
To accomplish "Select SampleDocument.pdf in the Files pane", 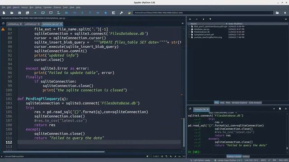I will tap(204, 35).
